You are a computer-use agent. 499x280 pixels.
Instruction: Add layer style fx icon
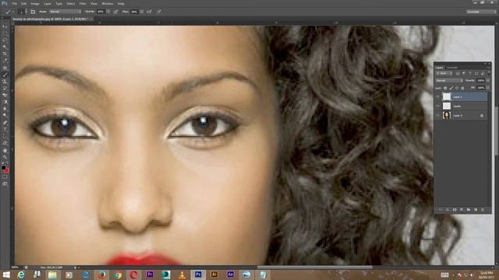point(448,210)
